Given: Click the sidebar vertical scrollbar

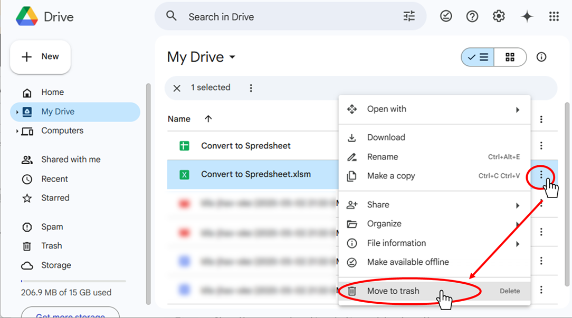Looking at the screenshot, I should tap(148, 194).
